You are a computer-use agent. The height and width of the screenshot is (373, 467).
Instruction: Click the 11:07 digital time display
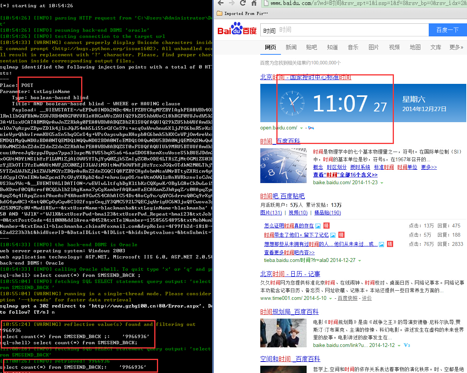pyautogui.click(x=340, y=104)
